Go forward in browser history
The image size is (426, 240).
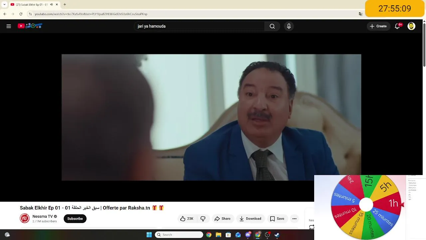tap(13, 14)
